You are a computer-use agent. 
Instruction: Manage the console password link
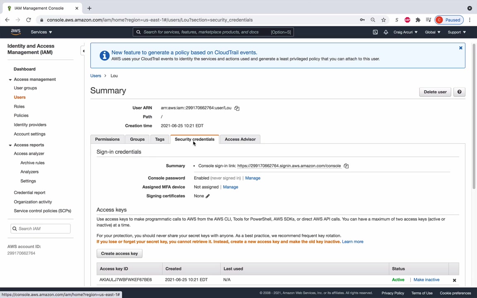coord(253,178)
